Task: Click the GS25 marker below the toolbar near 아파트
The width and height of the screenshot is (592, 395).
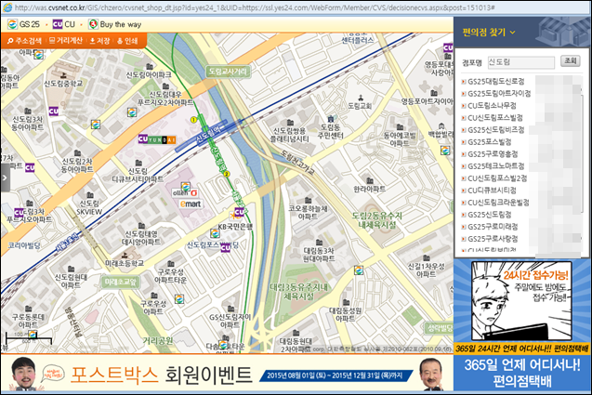Action: [38, 55]
